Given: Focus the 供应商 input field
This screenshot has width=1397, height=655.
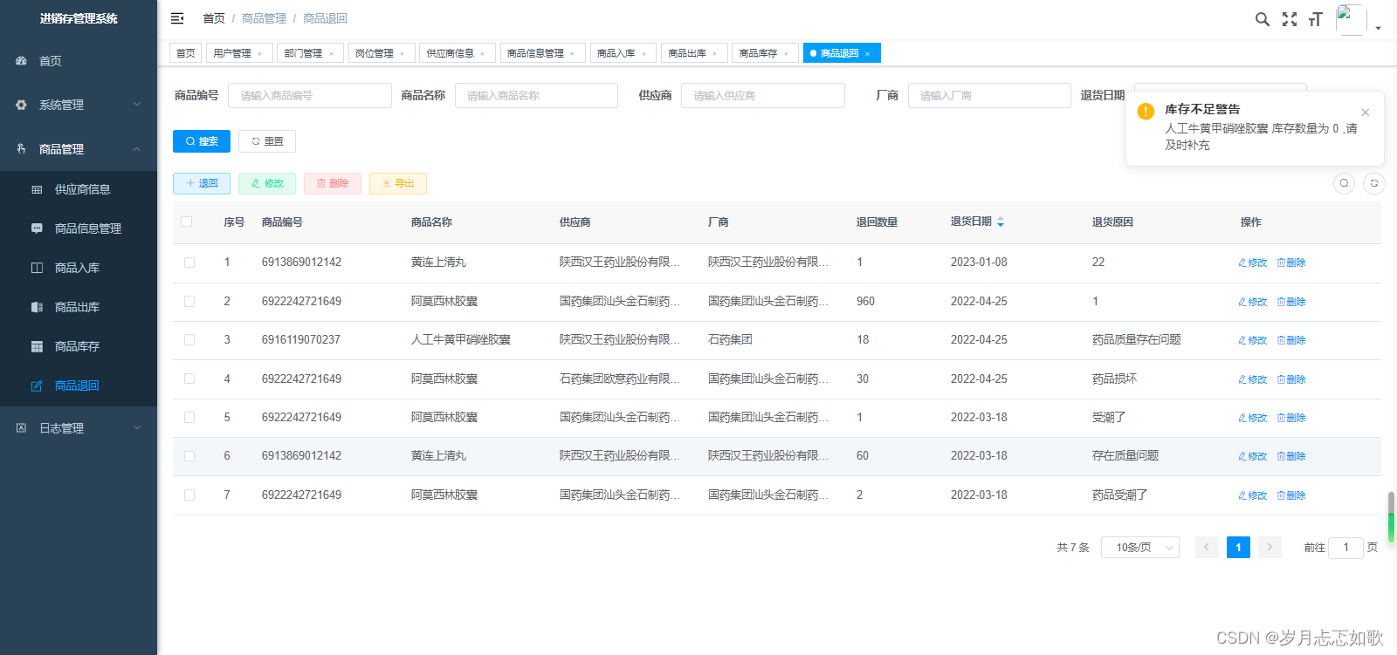Looking at the screenshot, I should point(763,96).
